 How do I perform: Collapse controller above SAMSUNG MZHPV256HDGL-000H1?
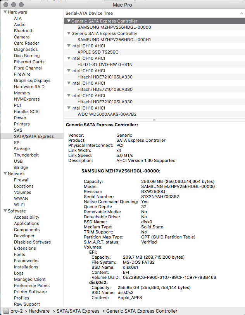click(x=69, y=33)
